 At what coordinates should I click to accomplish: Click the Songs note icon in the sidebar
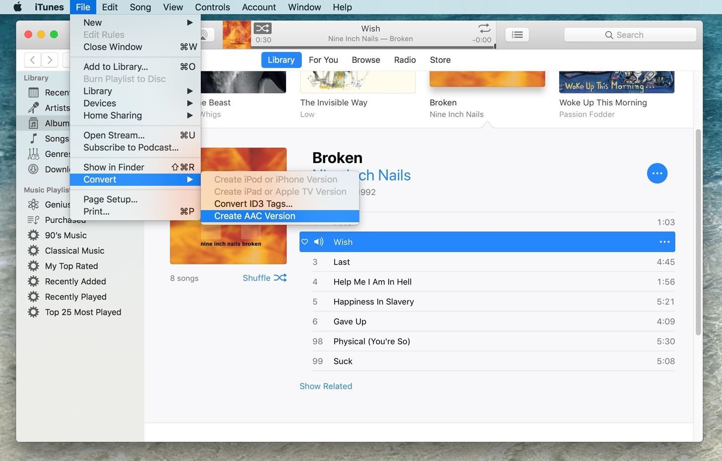coord(33,138)
